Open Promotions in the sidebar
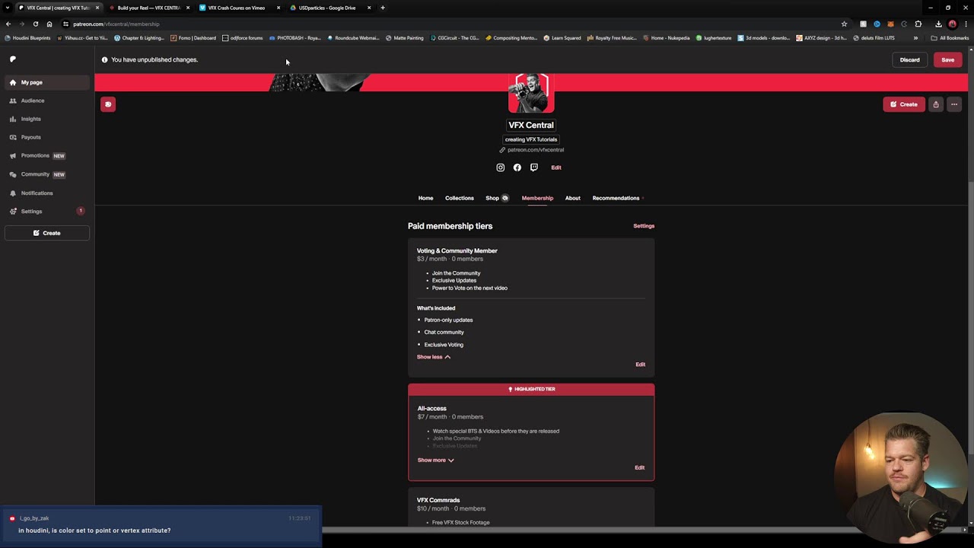This screenshot has height=548, width=974. (x=46, y=155)
